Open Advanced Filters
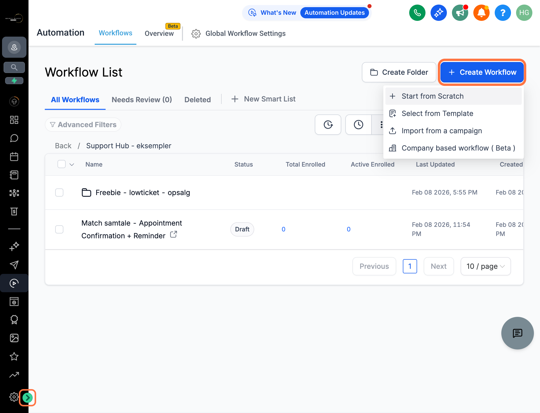Viewport: 540px width, 413px height. (83, 125)
